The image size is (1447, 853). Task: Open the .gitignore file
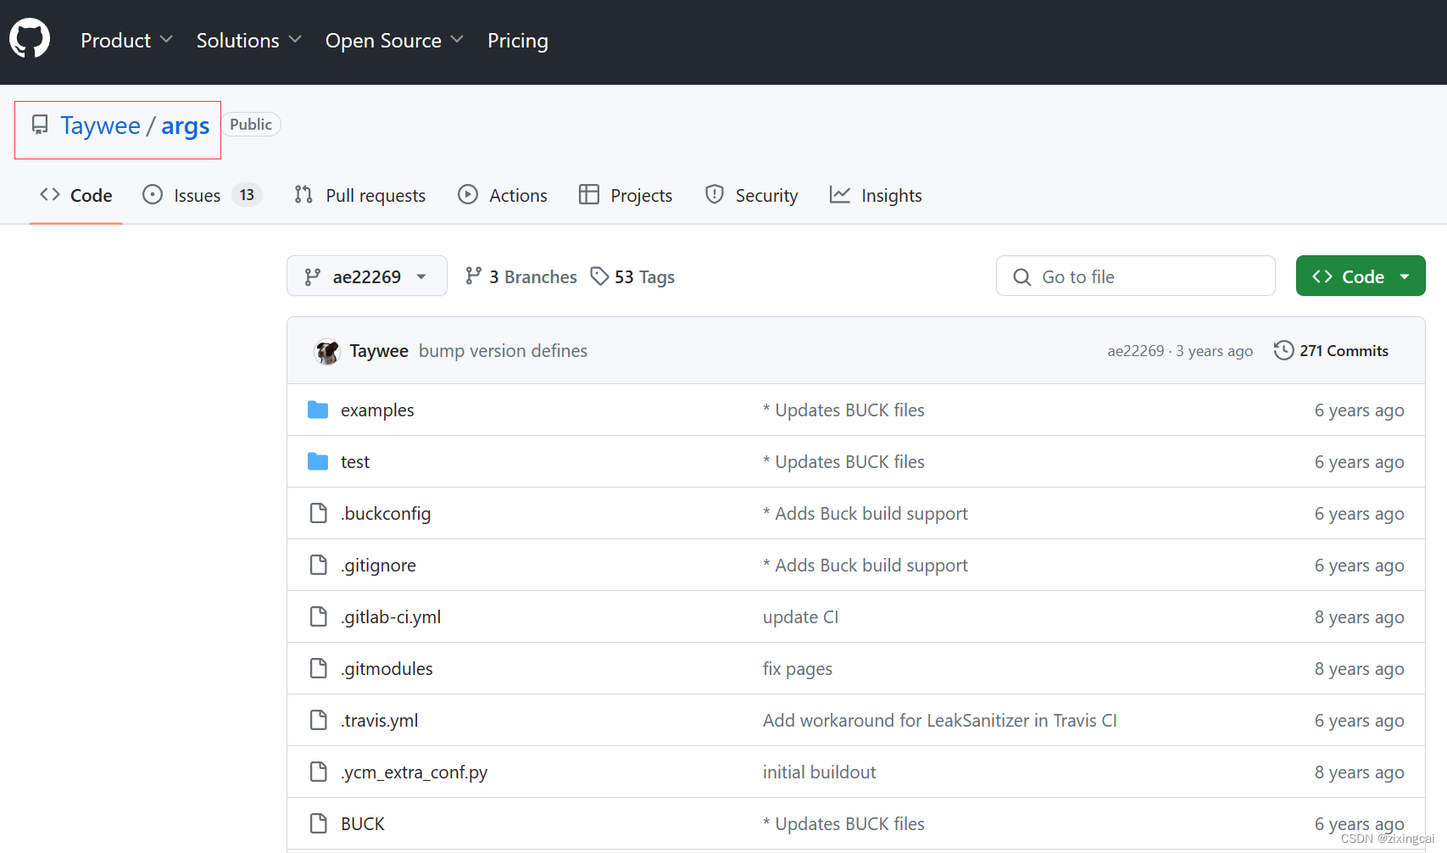click(x=378, y=565)
